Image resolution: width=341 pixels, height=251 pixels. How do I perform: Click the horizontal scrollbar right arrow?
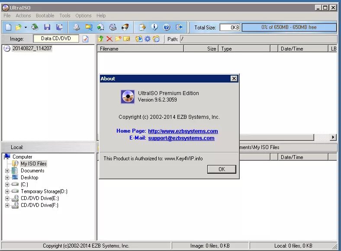pyautogui.click(x=333, y=137)
